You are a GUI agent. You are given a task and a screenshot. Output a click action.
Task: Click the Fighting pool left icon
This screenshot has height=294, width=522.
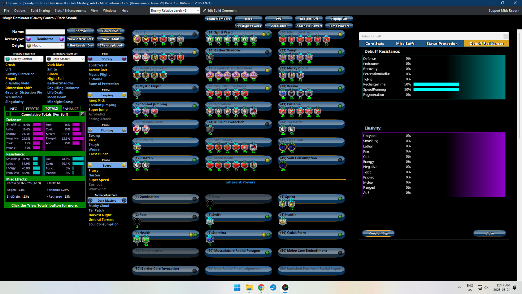(90, 130)
